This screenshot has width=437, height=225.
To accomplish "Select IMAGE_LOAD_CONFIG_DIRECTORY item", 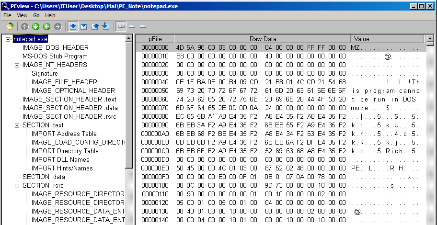I will pos(78,143).
